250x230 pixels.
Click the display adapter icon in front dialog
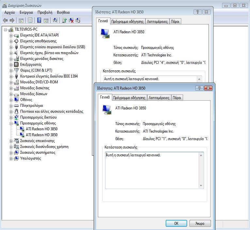pyautogui.click(x=107, y=110)
